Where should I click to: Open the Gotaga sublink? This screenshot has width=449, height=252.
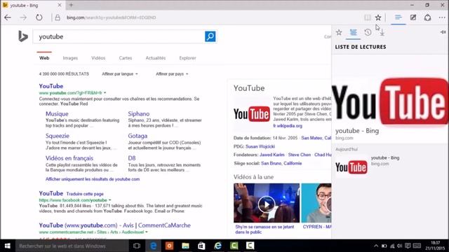(x=138, y=136)
